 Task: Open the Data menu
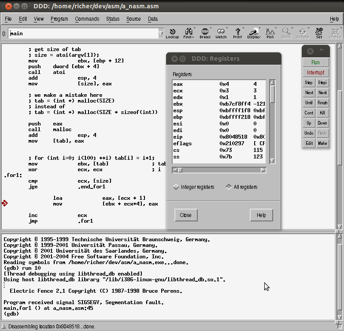(153, 19)
